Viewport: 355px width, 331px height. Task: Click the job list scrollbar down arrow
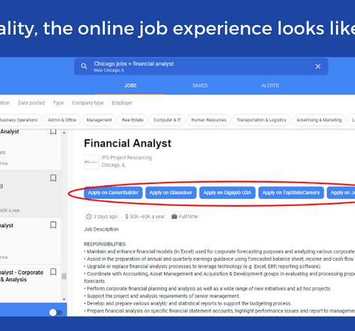(64, 299)
